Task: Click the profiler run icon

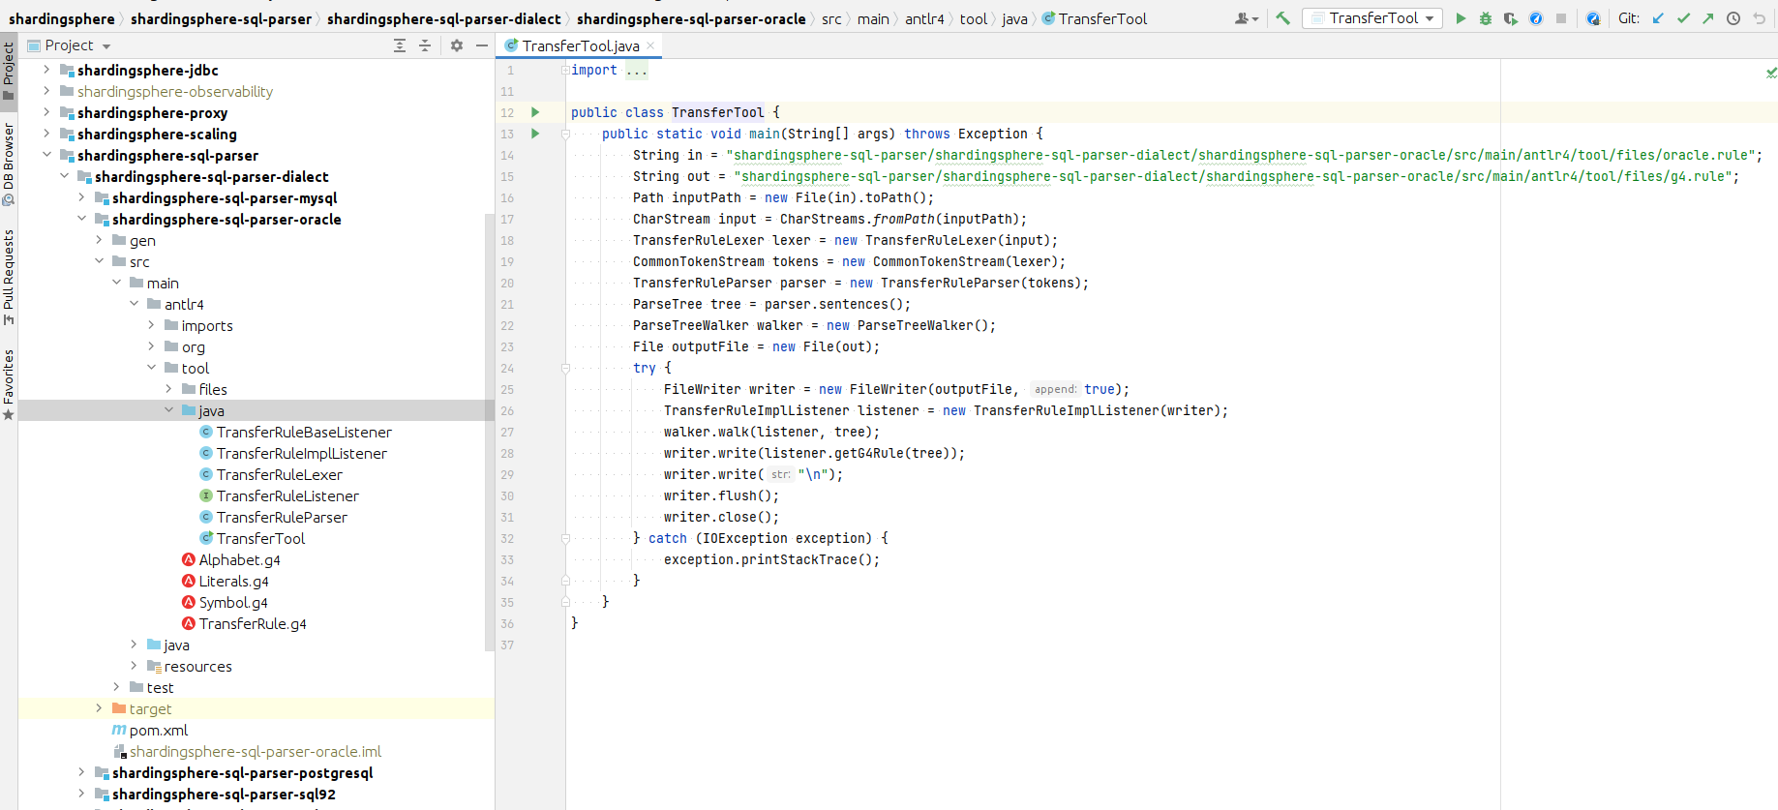Action: (1536, 18)
